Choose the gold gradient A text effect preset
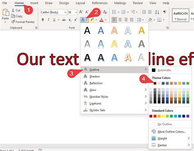This screenshot has width=194, height=151. pyautogui.click(x=141, y=30)
